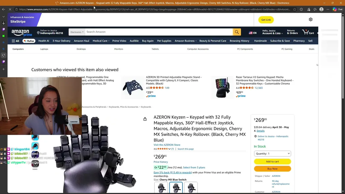Open the Razer Tartarus V2 product title
Image resolution: width=345 pixels, height=194 pixels.
point(265,80)
